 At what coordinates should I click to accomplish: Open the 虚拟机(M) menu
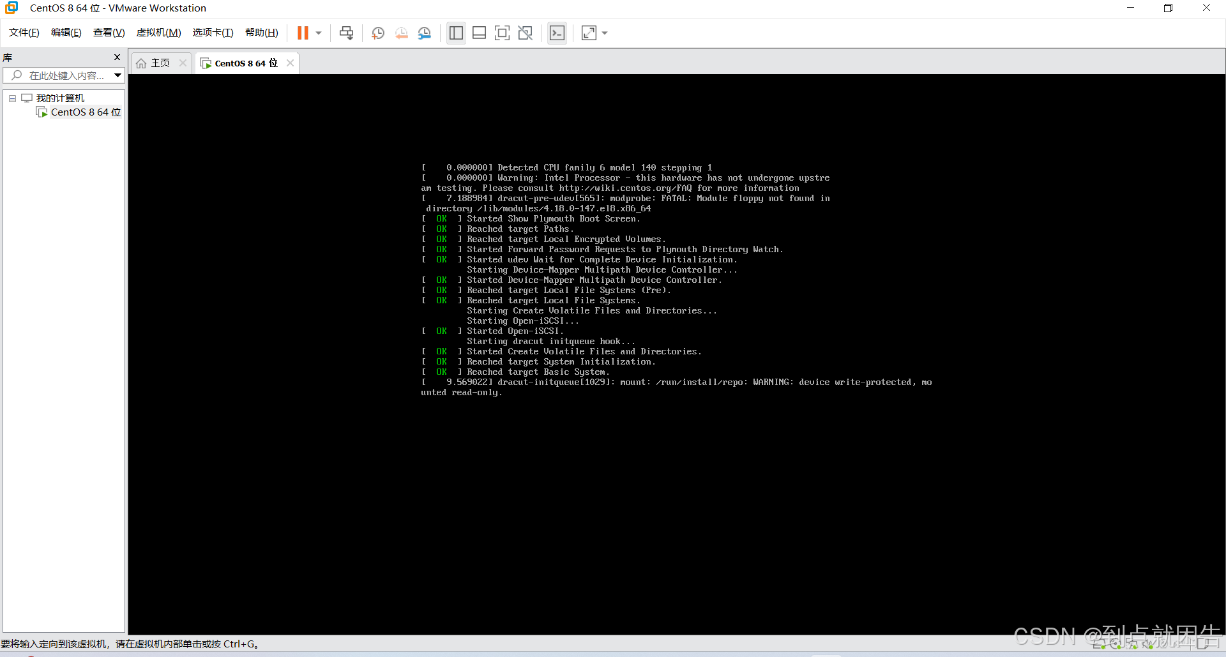pos(158,33)
